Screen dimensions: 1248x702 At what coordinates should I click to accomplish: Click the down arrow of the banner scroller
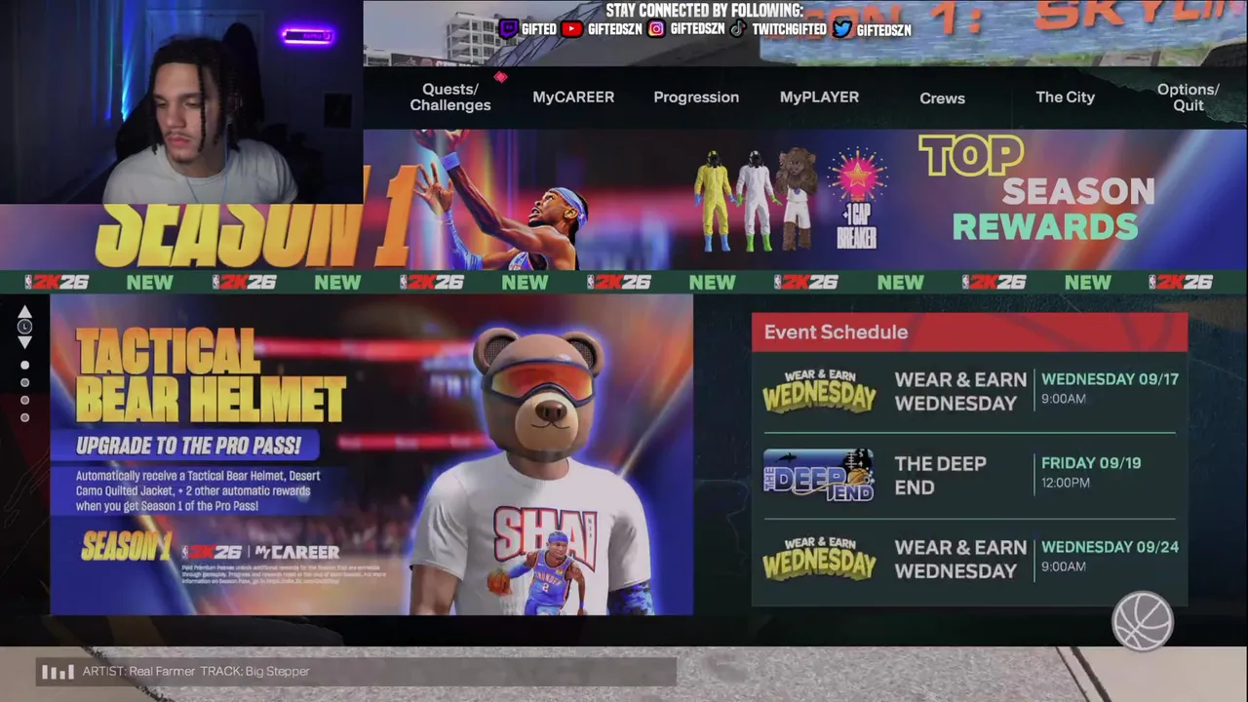pos(25,342)
